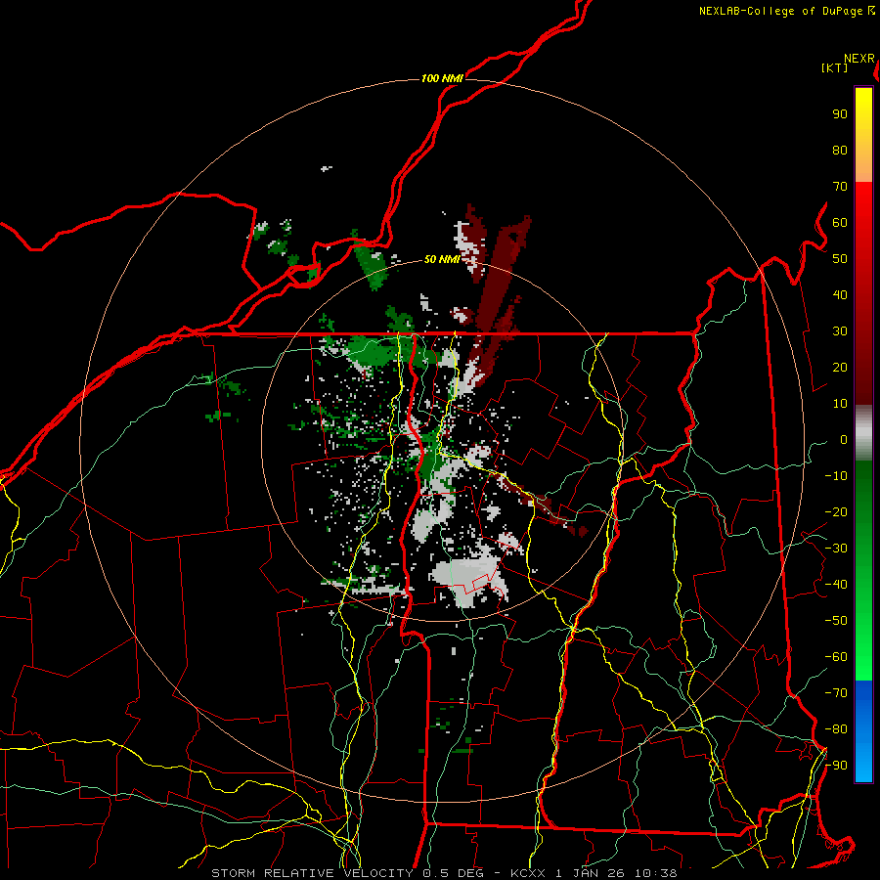This screenshot has height=880, width=880.
Task: Click the positive 80 scale value
Action: (840, 151)
